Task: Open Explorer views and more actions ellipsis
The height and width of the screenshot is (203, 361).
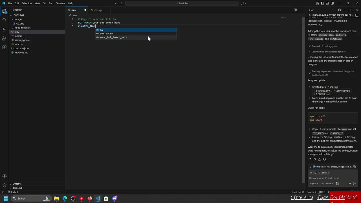Action: (x=61, y=10)
